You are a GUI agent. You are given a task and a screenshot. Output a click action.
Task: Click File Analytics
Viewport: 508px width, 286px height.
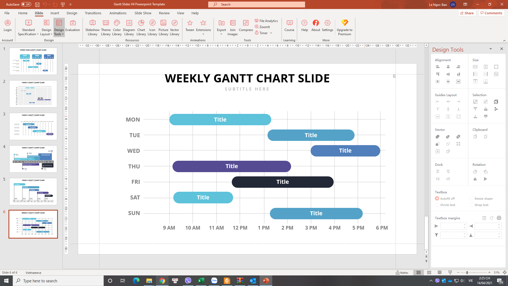click(x=266, y=21)
